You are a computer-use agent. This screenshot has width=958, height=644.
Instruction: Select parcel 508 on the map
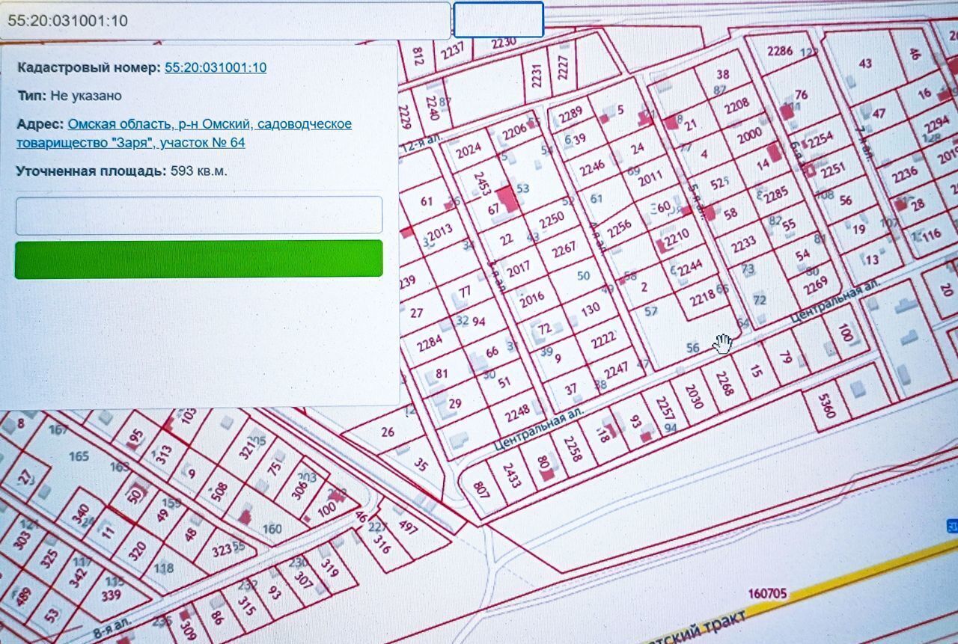219,492
